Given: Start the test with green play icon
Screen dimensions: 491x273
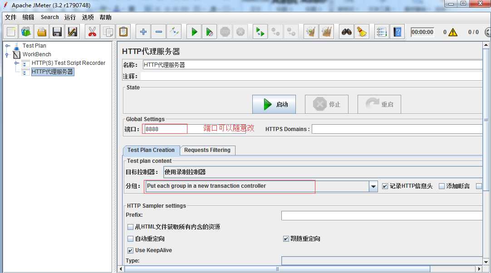Looking at the screenshot, I should pos(194,32).
